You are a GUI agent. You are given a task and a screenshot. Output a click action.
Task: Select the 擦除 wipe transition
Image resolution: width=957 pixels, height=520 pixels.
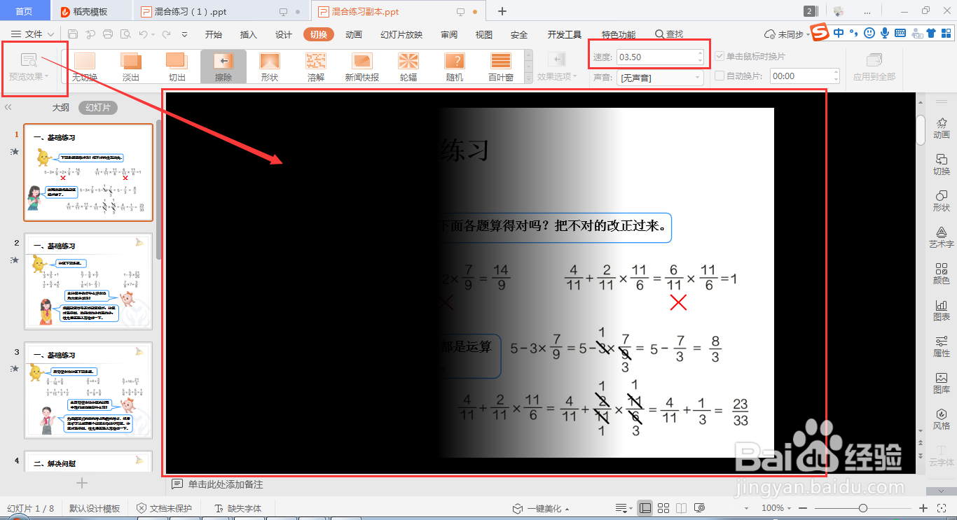pos(223,66)
